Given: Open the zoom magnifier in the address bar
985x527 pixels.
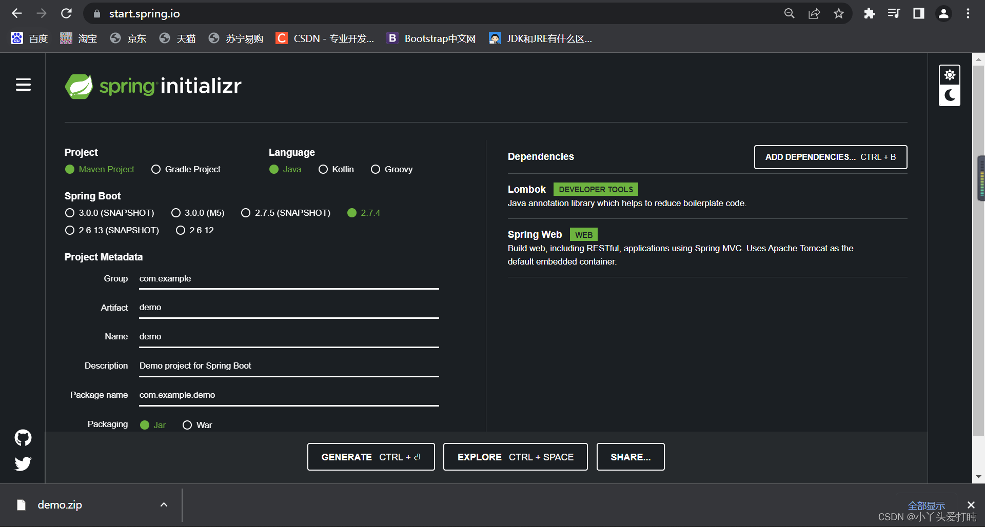Looking at the screenshot, I should tap(790, 13).
